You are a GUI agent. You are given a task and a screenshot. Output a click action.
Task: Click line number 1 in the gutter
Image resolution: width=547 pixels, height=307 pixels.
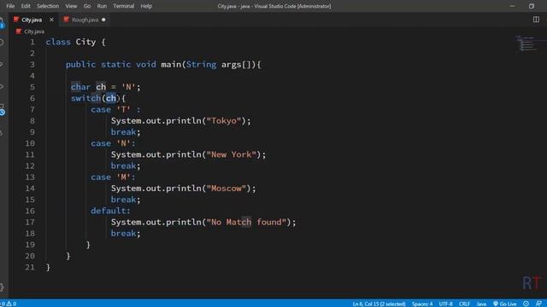[x=32, y=42]
